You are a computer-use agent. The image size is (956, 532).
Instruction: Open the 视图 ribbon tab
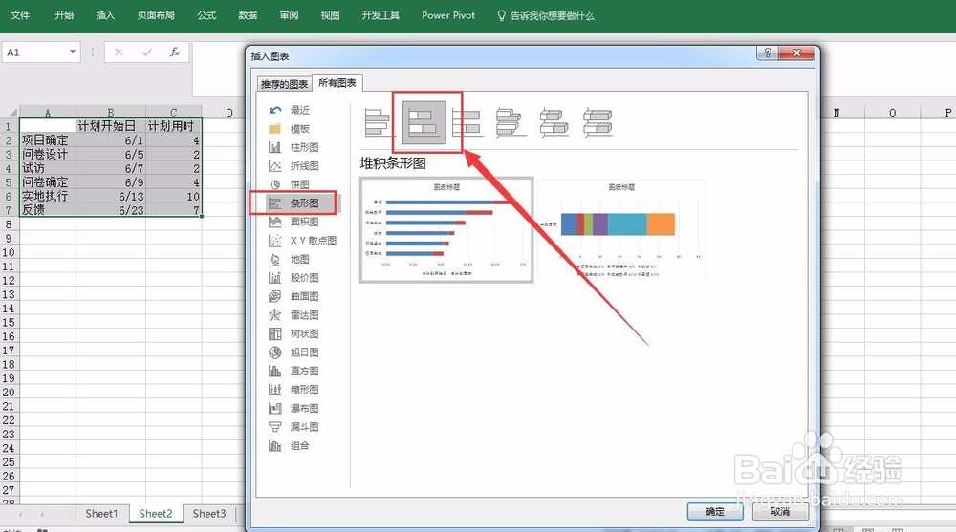click(330, 15)
